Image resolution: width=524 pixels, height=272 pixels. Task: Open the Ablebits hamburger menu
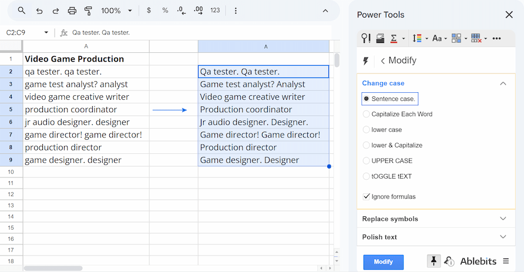(506, 261)
